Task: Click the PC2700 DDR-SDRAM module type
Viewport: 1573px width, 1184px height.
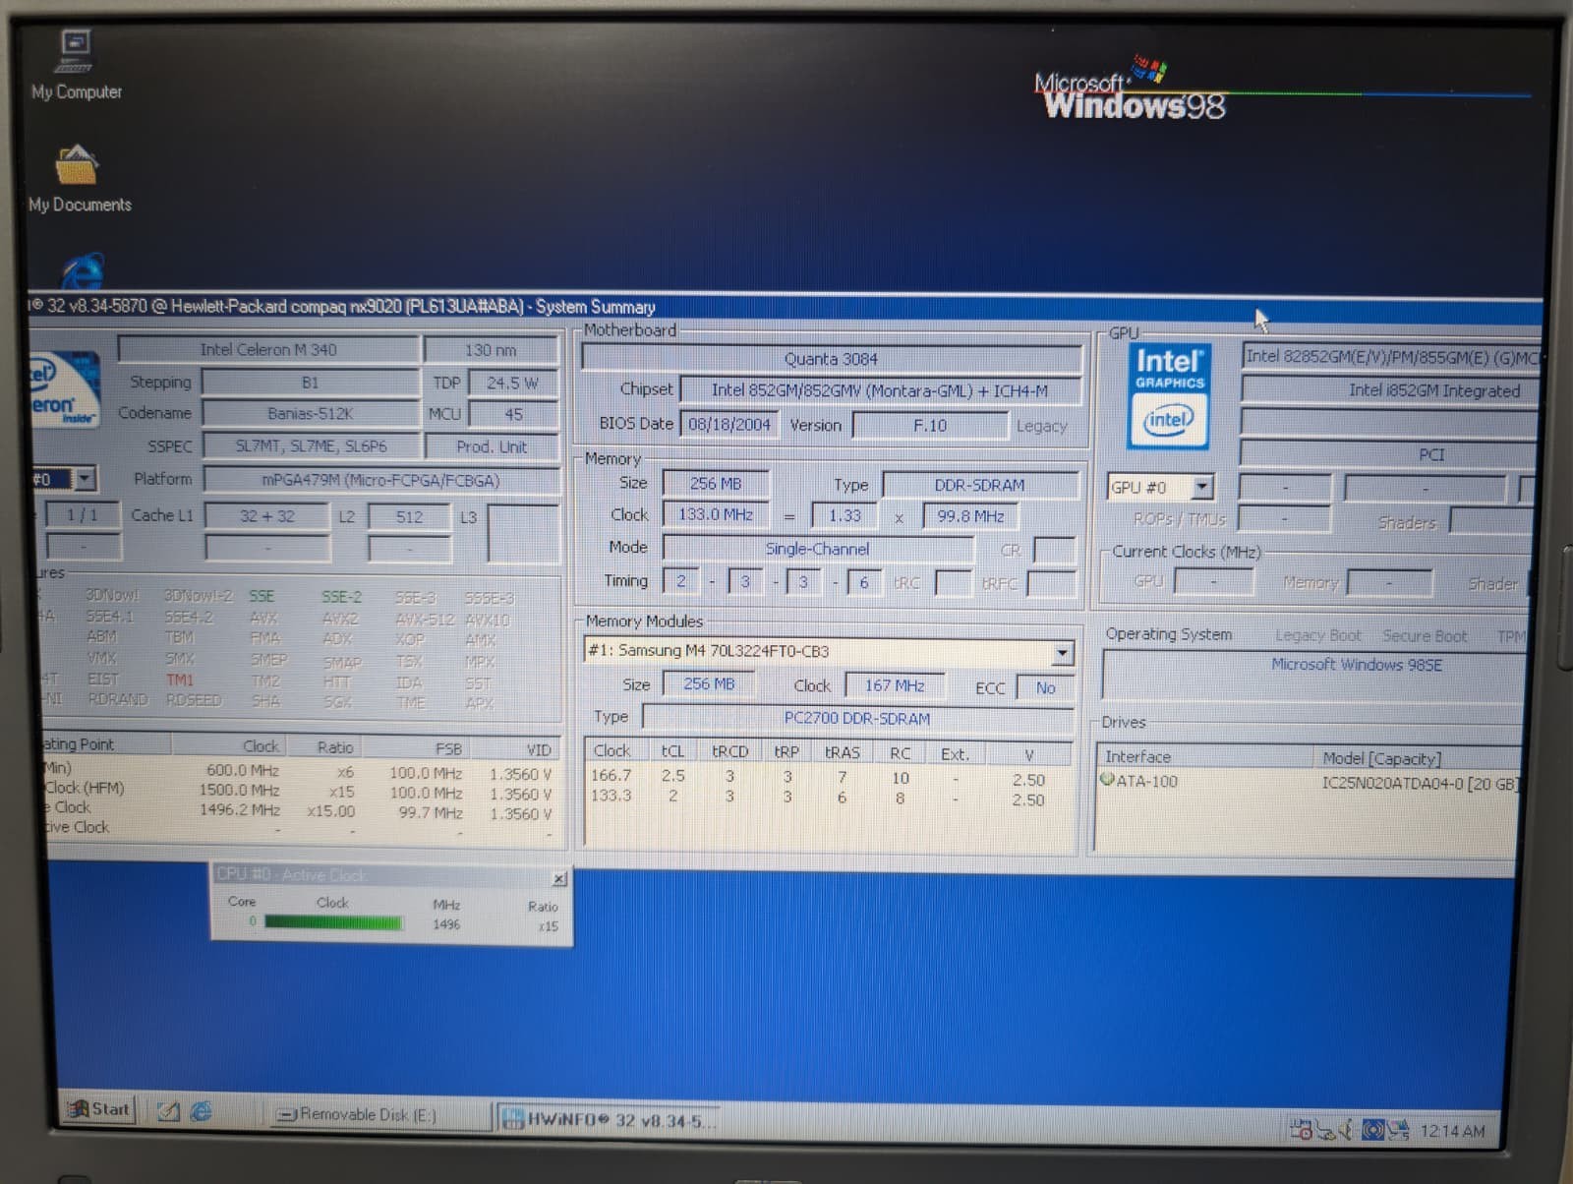Action: pos(857,718)
